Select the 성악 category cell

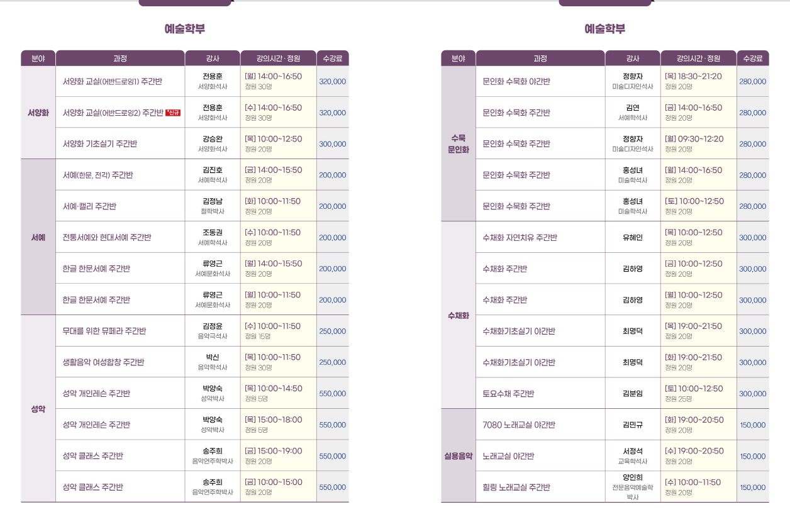(x=38, y=409)
